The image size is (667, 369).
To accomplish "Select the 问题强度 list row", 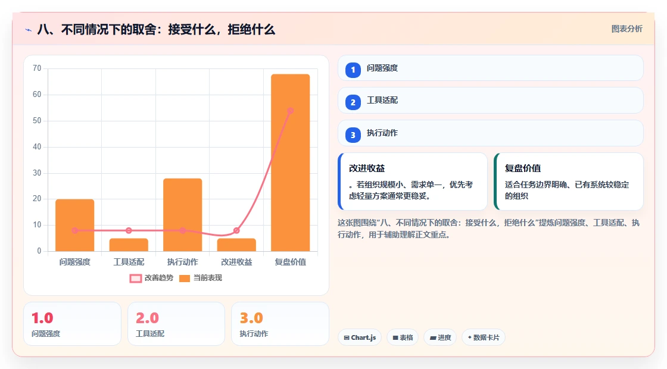I will click(x=491, y=68).
